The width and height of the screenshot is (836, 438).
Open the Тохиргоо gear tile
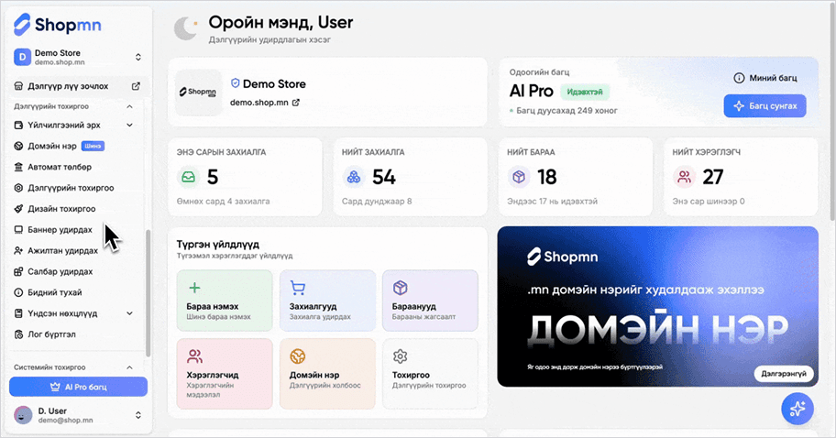[x=429, y=368]
